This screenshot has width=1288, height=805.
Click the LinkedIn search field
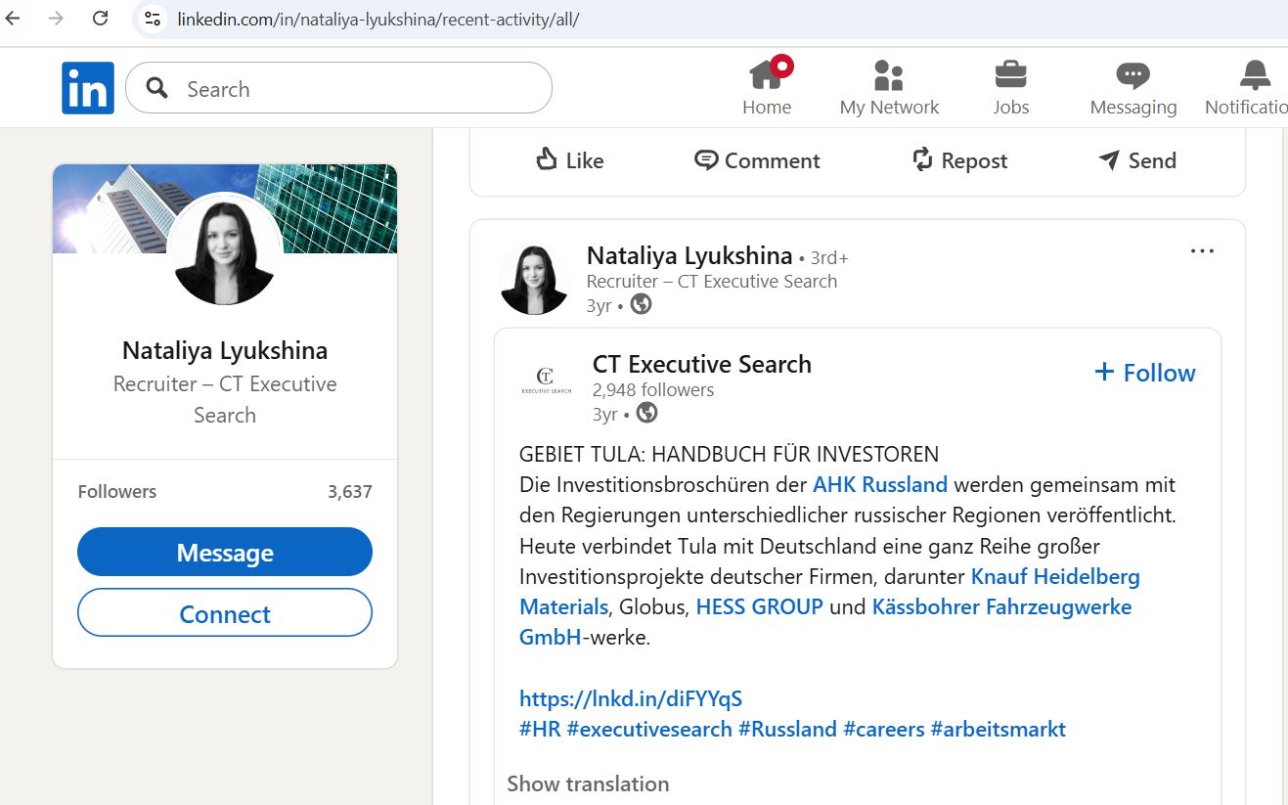pos(362,89)
